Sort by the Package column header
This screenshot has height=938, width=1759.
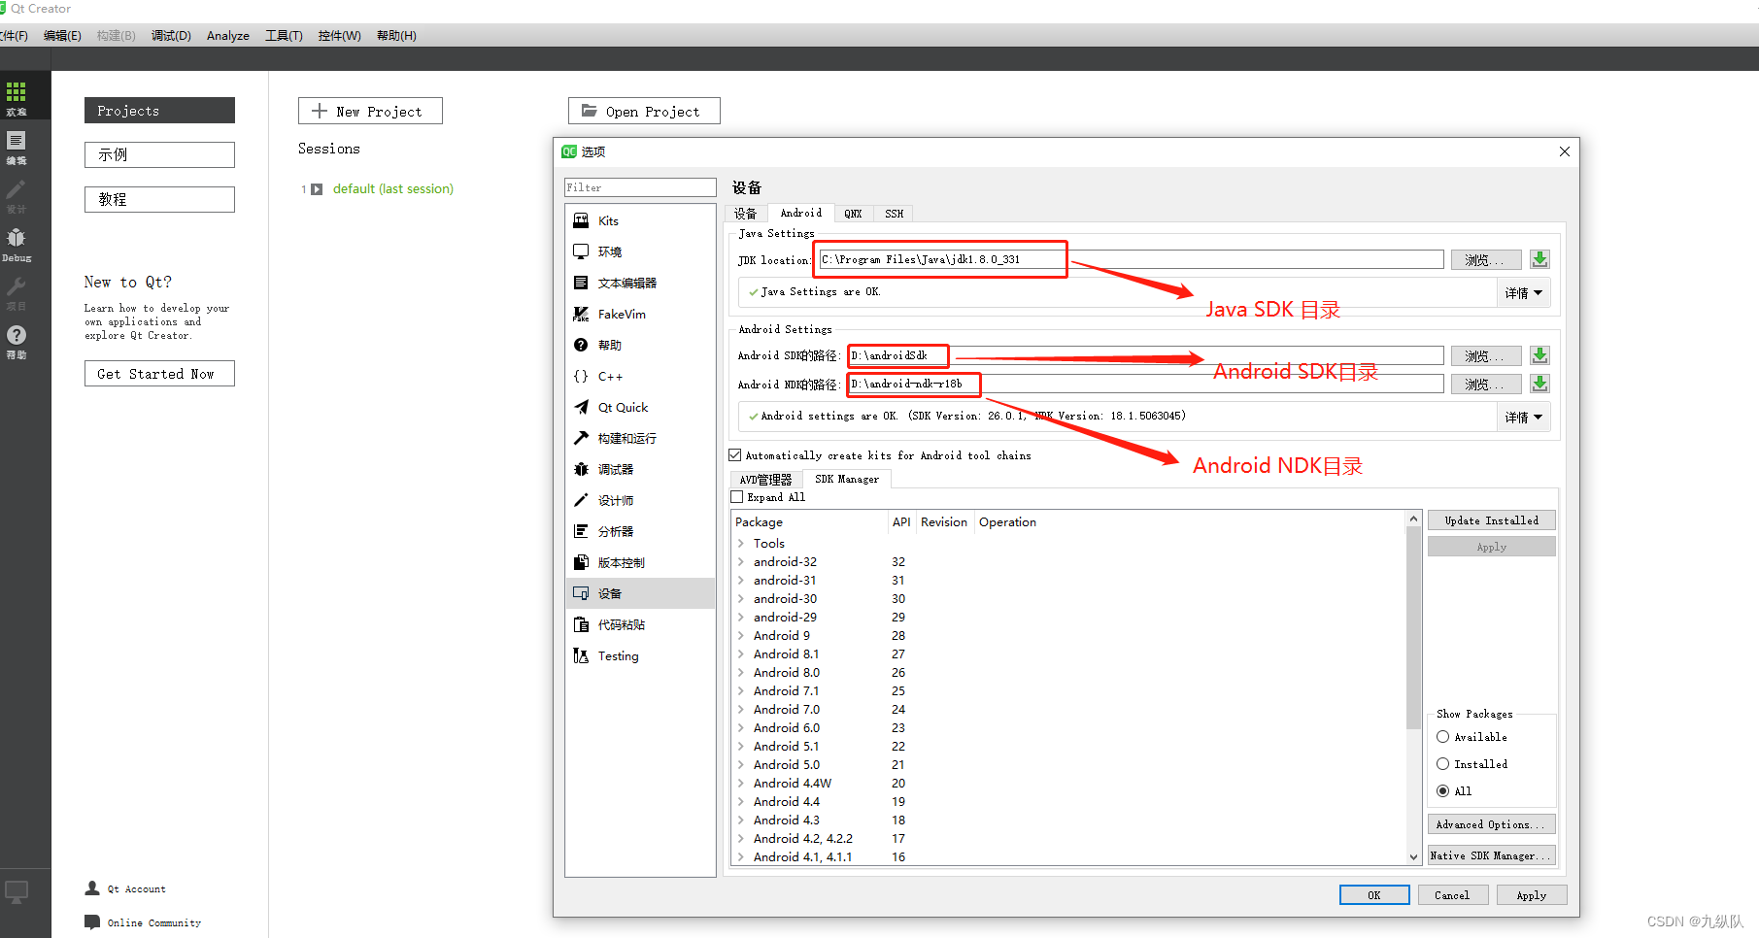pos(810,522)
